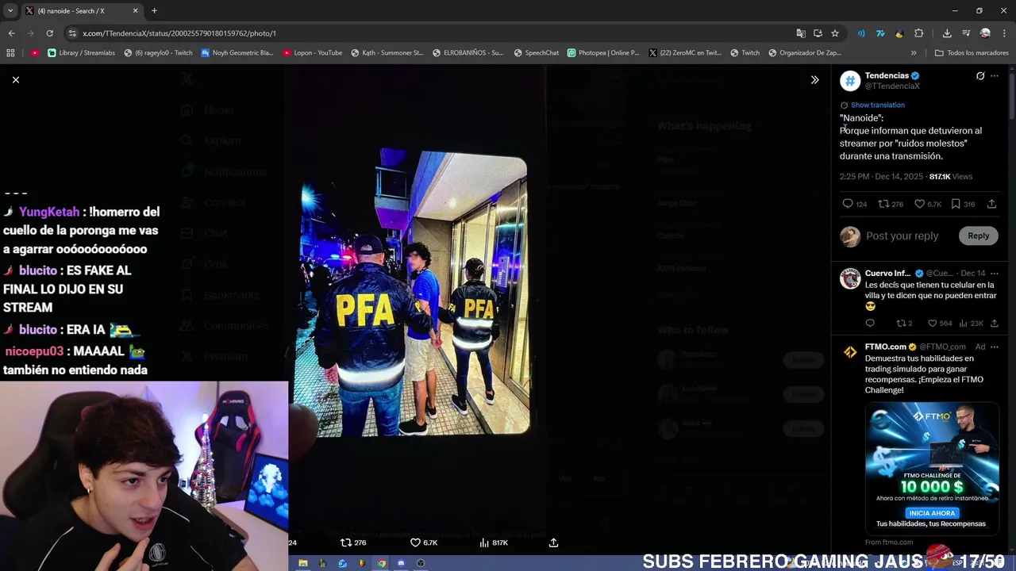The image size is (1016, 571).
Task: Click the 6.7K heart under the photo
Action: pos(424,542)
